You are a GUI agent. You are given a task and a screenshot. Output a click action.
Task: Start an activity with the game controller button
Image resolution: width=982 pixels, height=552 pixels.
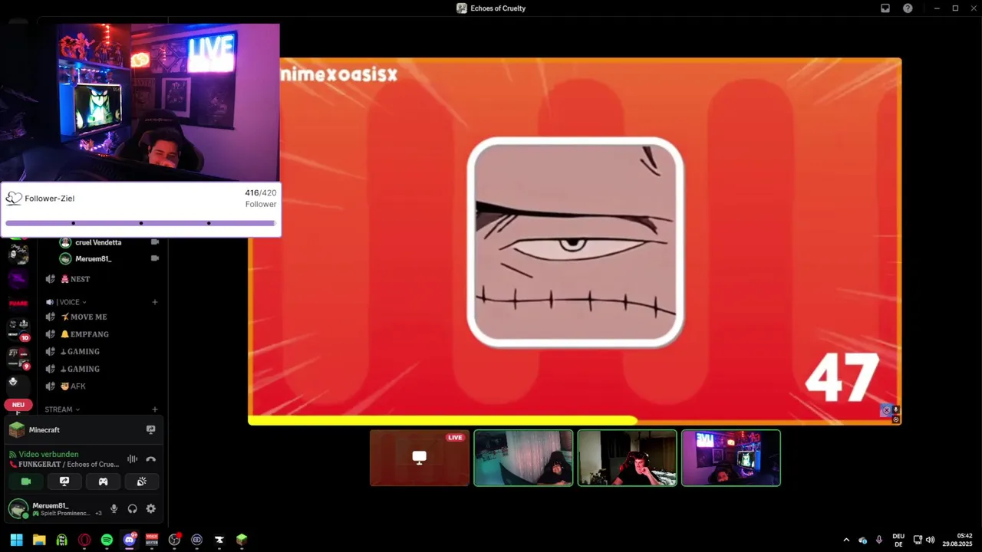point(103,481)
